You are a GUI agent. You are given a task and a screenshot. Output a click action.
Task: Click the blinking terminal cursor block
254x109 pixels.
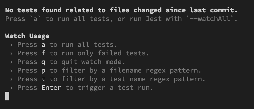tap(7, 96)
